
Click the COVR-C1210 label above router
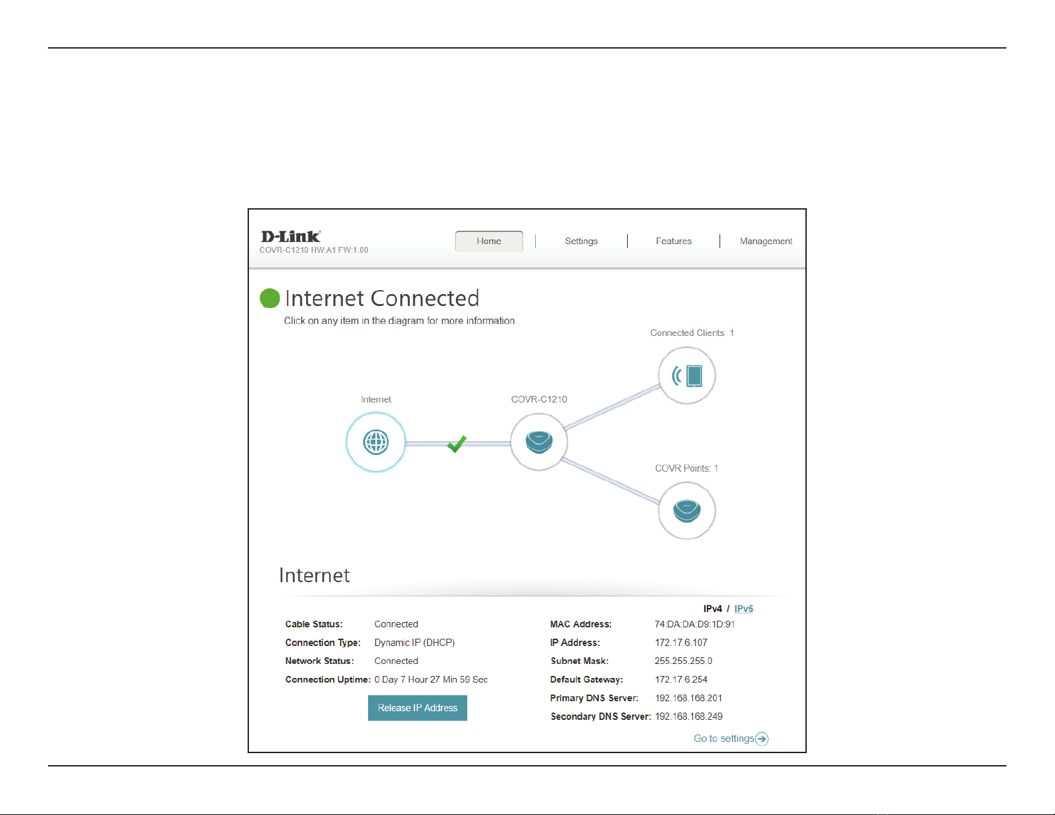click(539, 399)
